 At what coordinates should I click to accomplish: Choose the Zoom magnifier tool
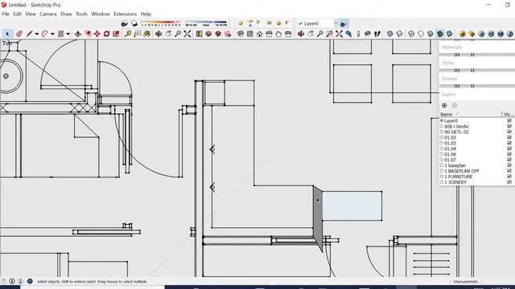pos(178,34)
